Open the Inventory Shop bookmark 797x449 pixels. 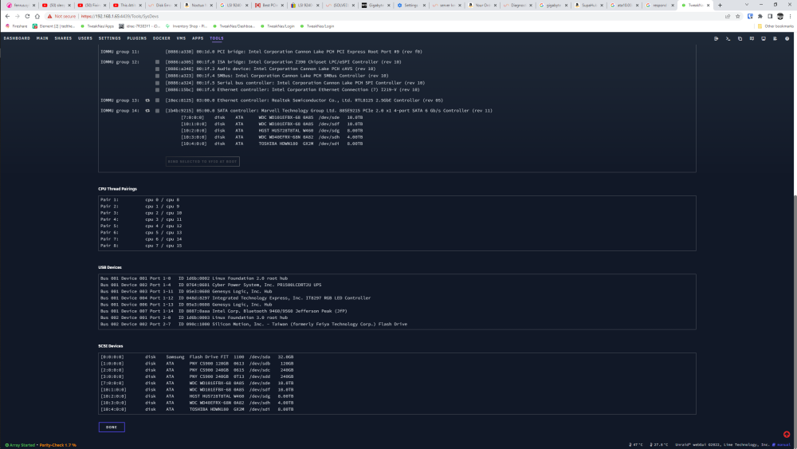[x=186, y=26]
